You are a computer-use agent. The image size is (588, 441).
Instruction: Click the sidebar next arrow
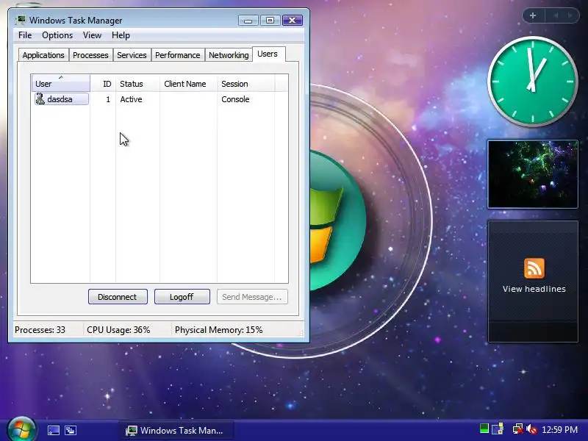coord(570,15)
